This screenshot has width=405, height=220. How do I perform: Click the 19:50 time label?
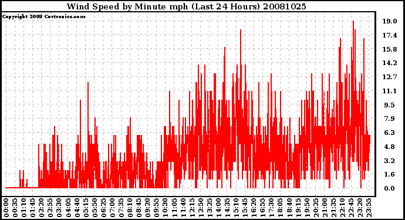point(306,208)
